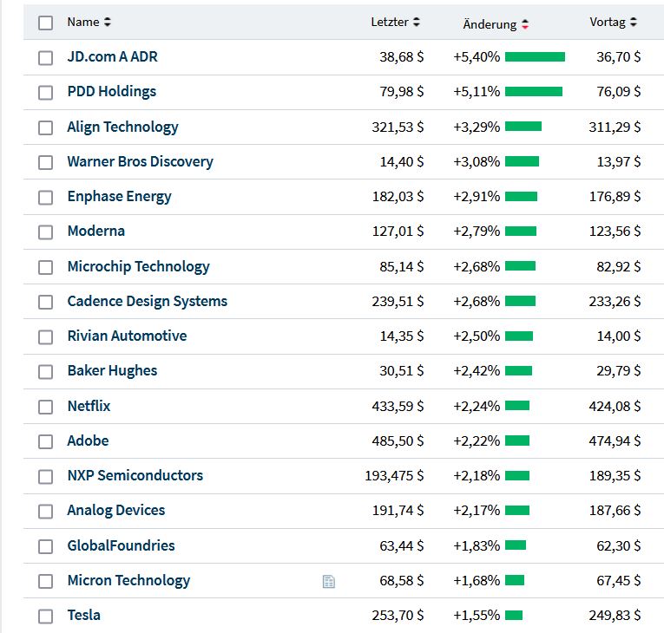Open Align Technology details link
Image resolution: width=664 pixels, height=633 pixels.
click(x=122, y=127)
